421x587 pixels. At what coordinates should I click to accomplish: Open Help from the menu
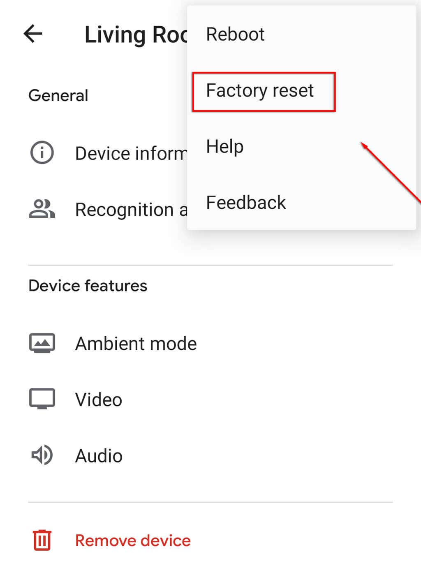[225, 147]
